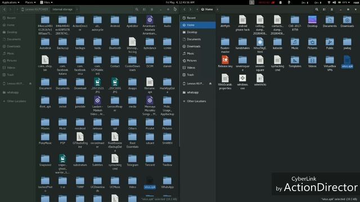Open the katoolin folder
360x202 pixels.
277,44
